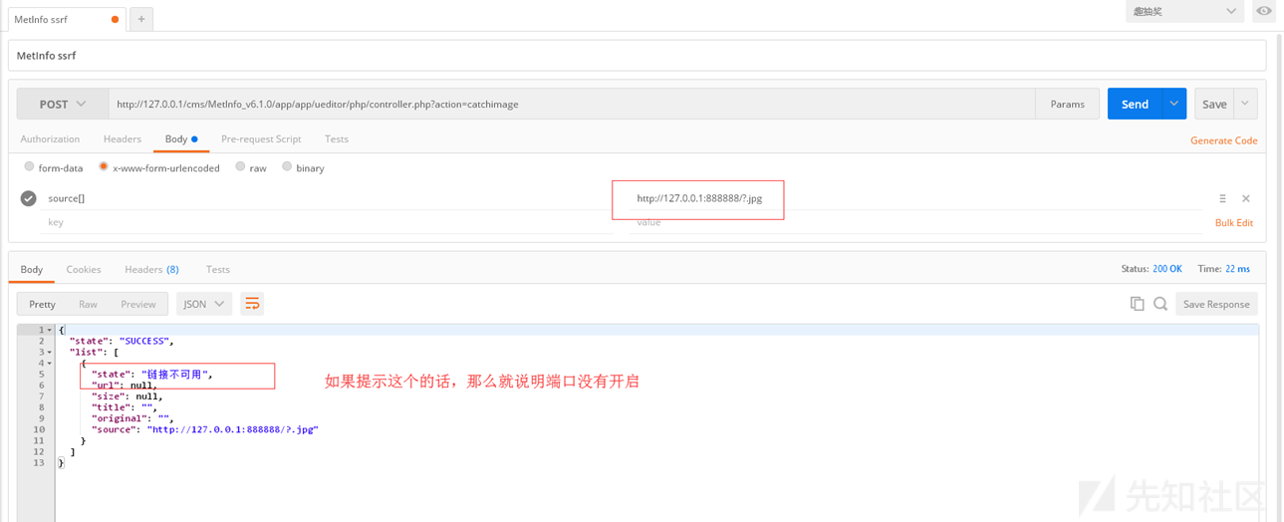Switch to the request Headers tab
The height and width of the screenshot is (522, 1284).
123,139
